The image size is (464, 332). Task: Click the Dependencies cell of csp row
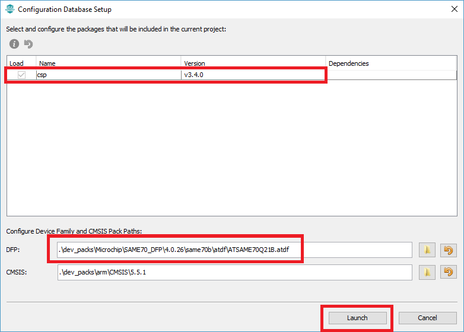pos(390,75)
